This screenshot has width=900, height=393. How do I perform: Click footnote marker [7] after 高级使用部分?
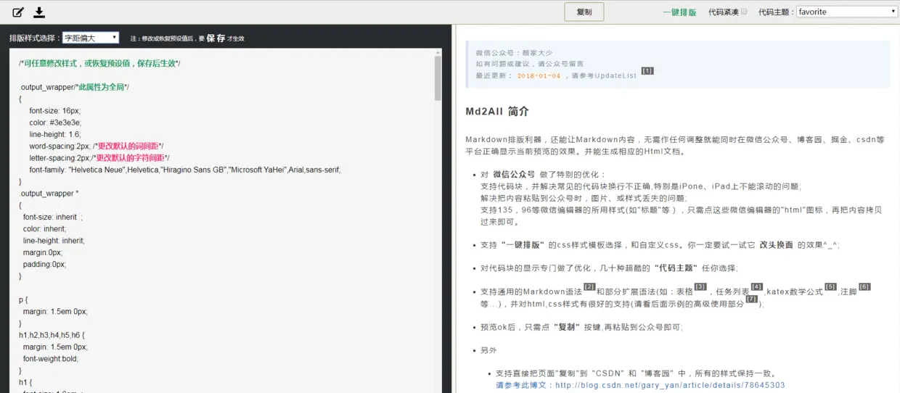tap(752, 299)
